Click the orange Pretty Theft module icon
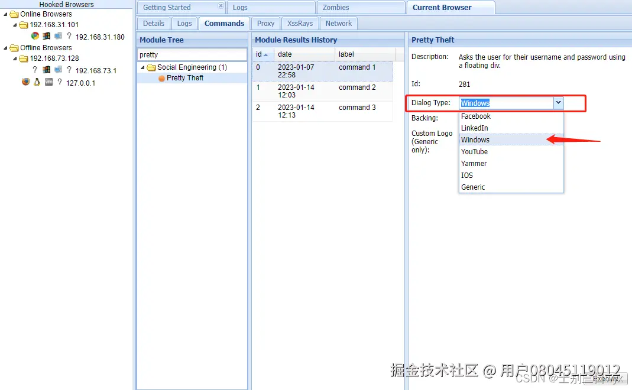 pos(161,78)
